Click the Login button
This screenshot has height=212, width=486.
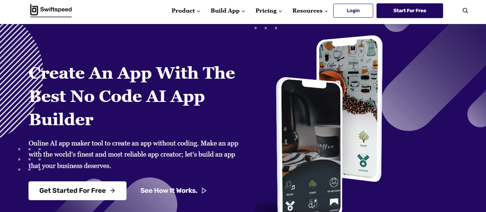tap(353, 11)
